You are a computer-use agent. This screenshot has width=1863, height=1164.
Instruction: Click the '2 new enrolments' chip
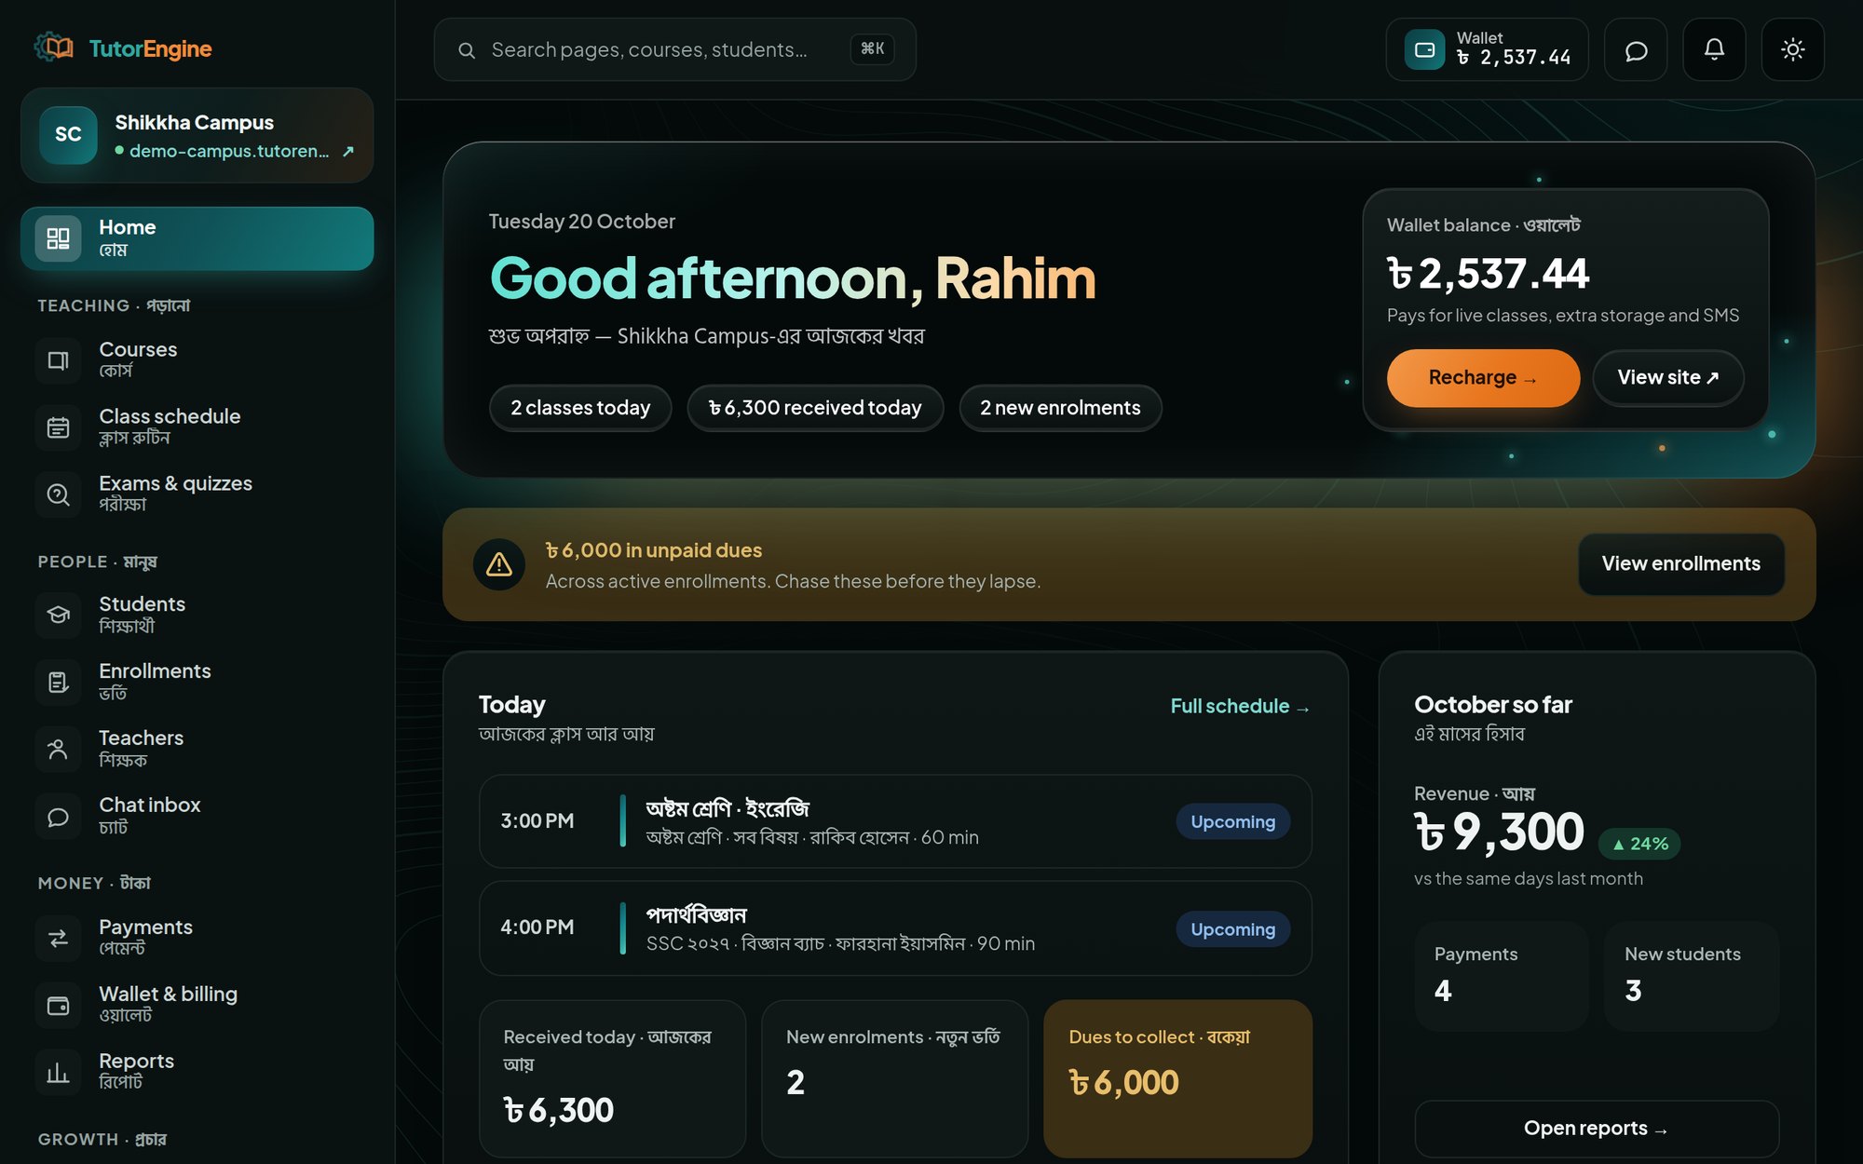[x=1060, y=408]
